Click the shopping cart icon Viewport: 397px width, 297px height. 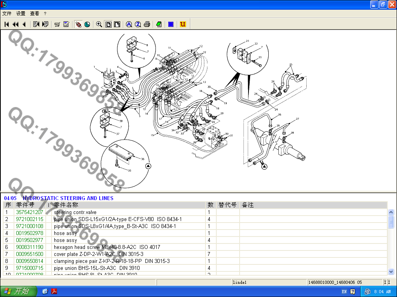tap(57, 24)
